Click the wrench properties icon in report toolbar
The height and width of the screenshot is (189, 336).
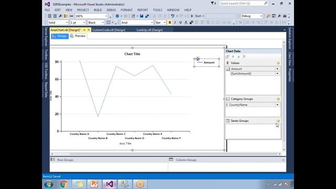60,16
